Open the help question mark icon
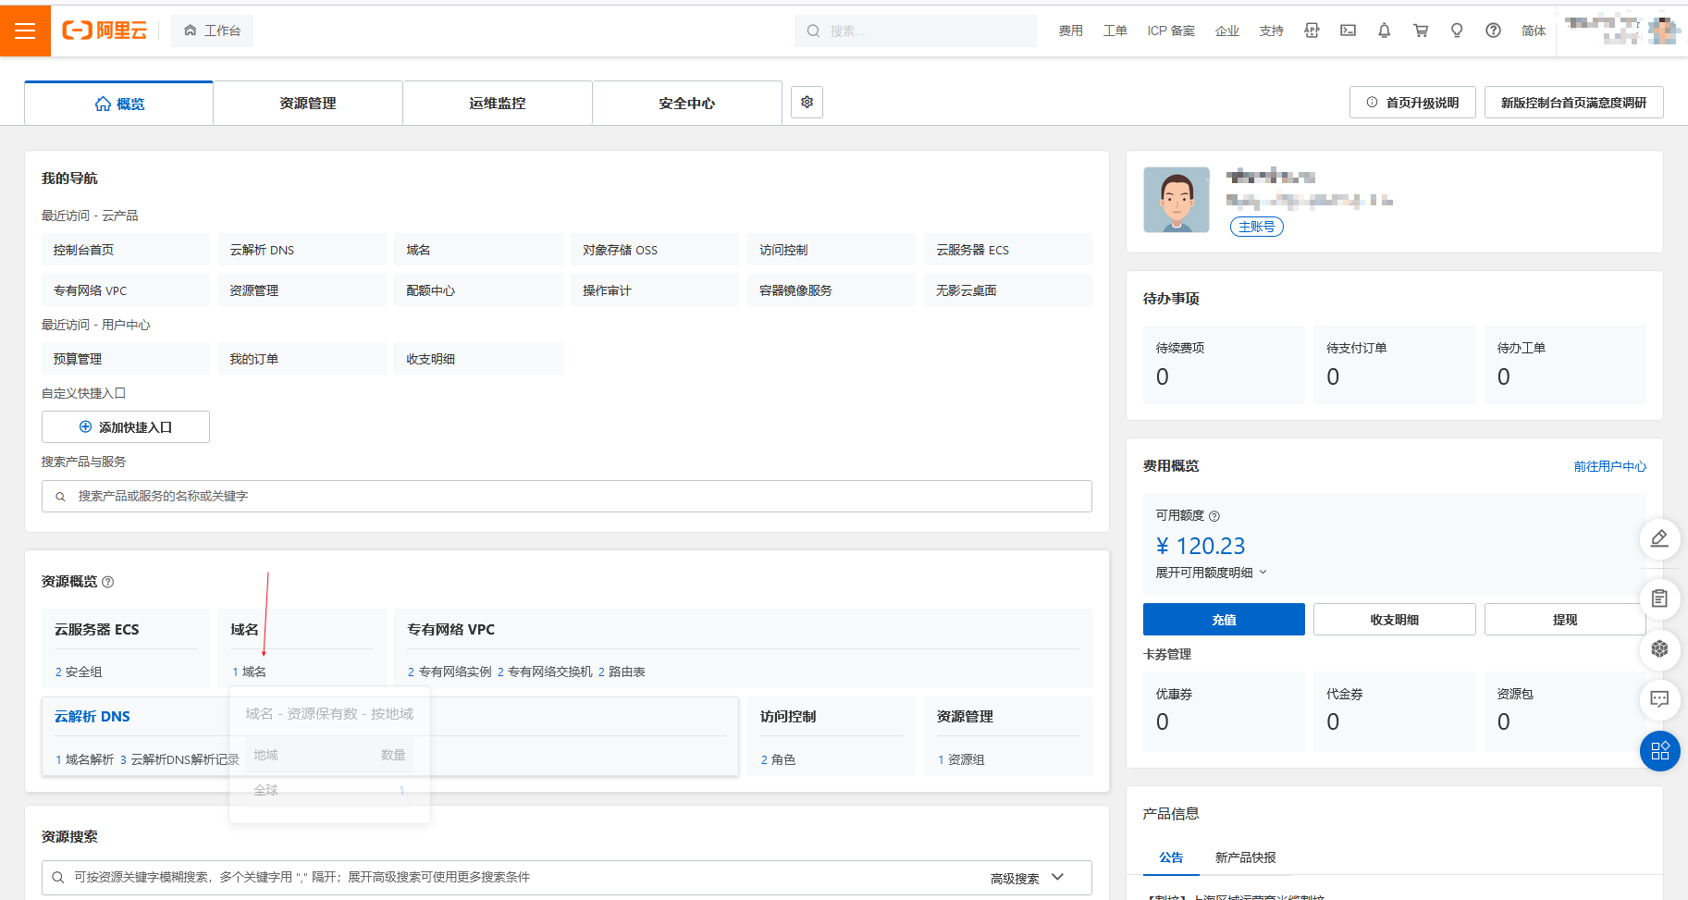The image size is (1688, 900). (1493, 31)
